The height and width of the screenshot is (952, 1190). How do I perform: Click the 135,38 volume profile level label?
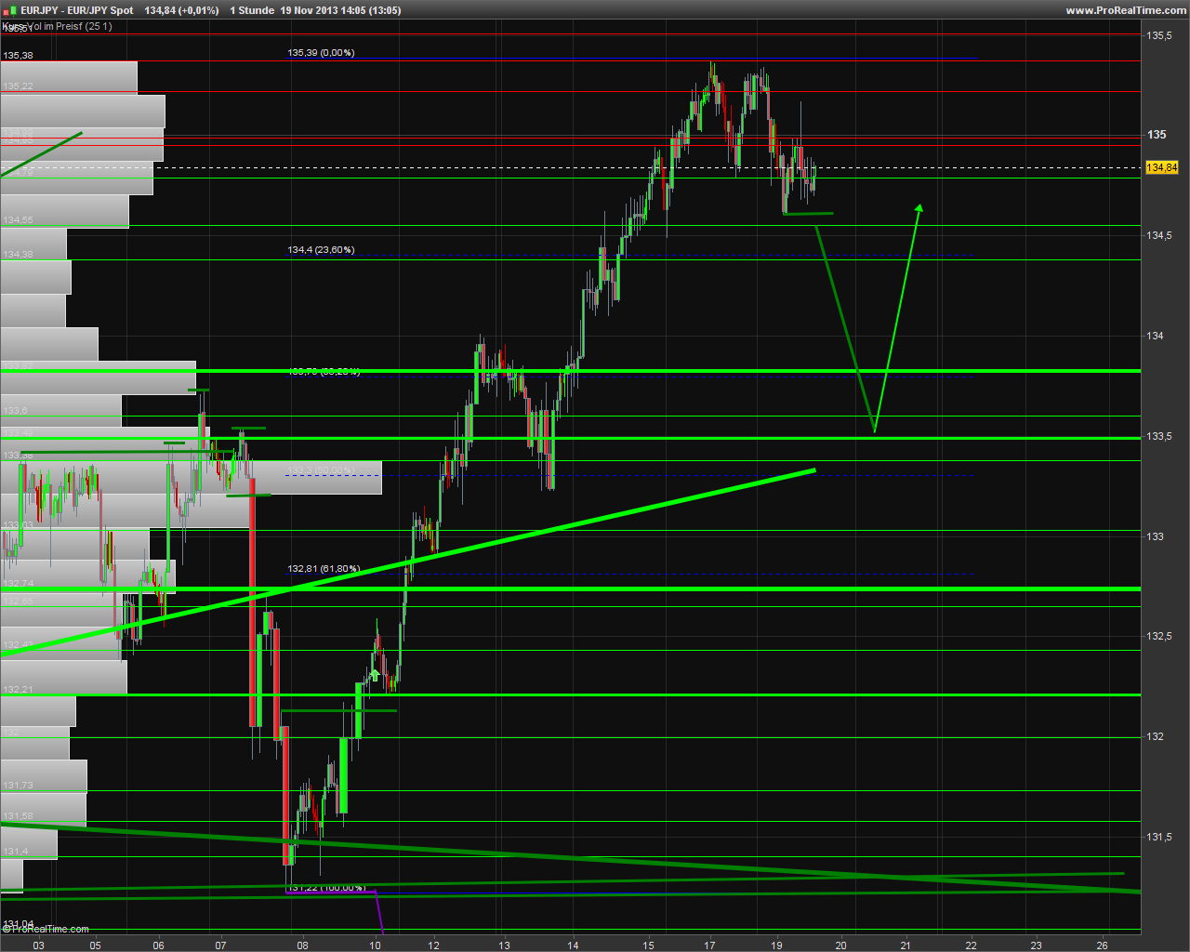[x=18, y=56]
